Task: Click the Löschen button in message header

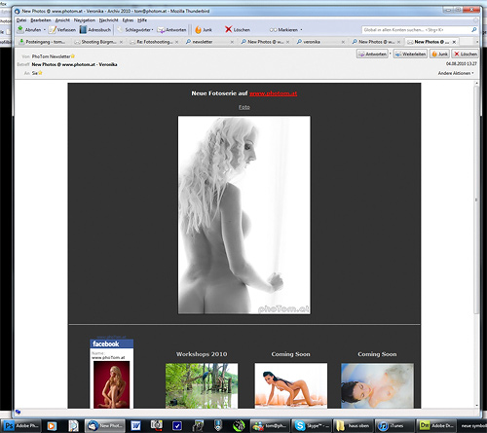Action: click(x=466, y=54)
